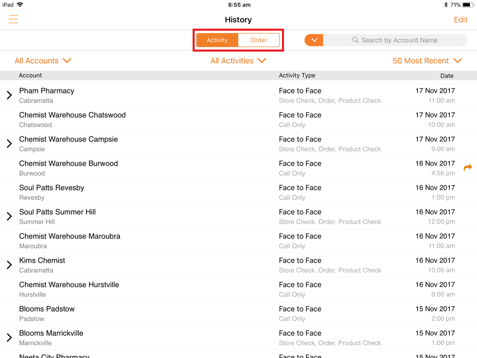Select Soul Patts Summer Hill account
This screenshot has height=358, width=477.
pos(57,212)
